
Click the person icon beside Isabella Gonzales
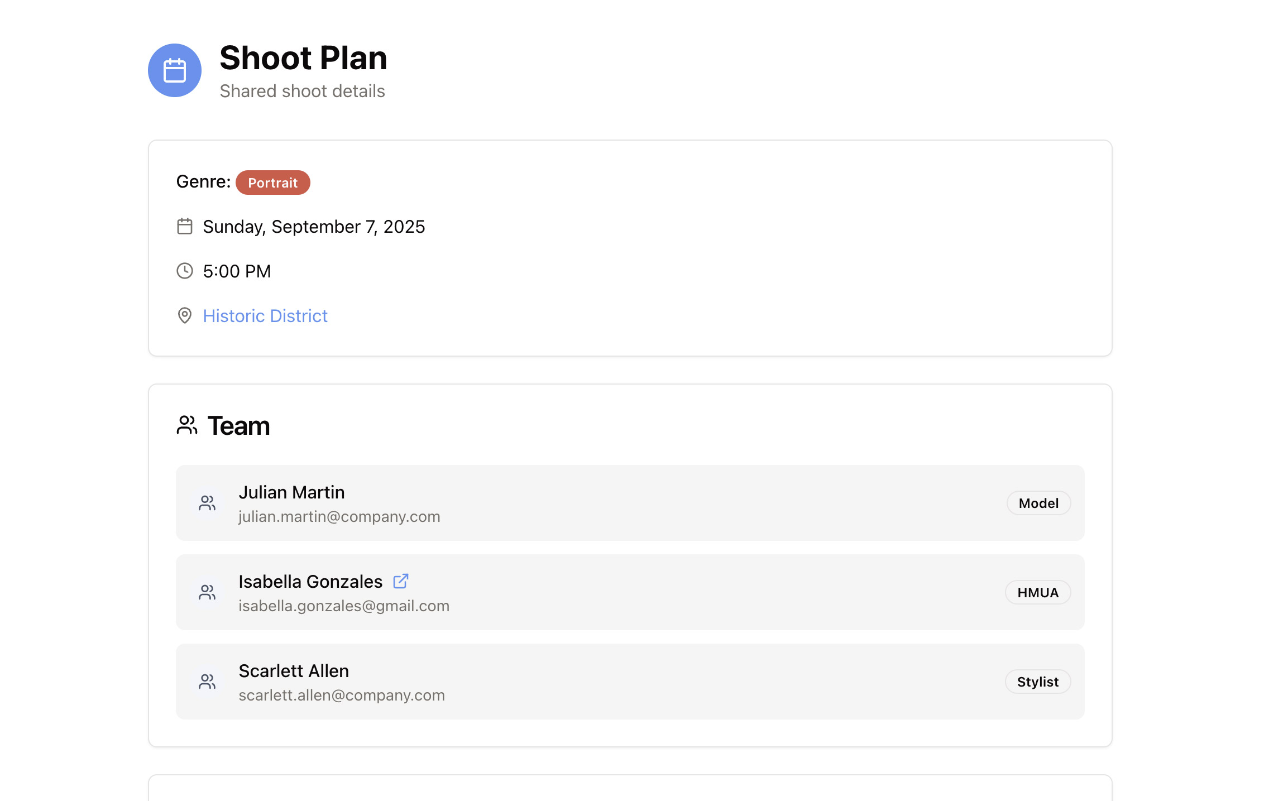207,592
